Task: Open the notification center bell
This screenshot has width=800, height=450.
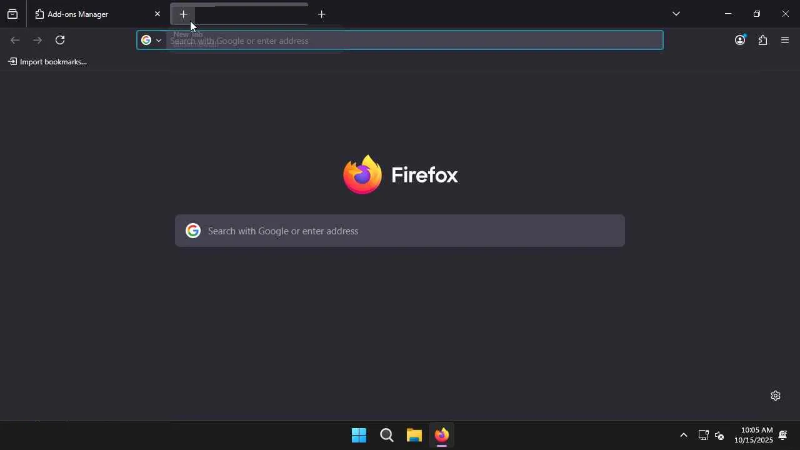Action: pos(783,435)
